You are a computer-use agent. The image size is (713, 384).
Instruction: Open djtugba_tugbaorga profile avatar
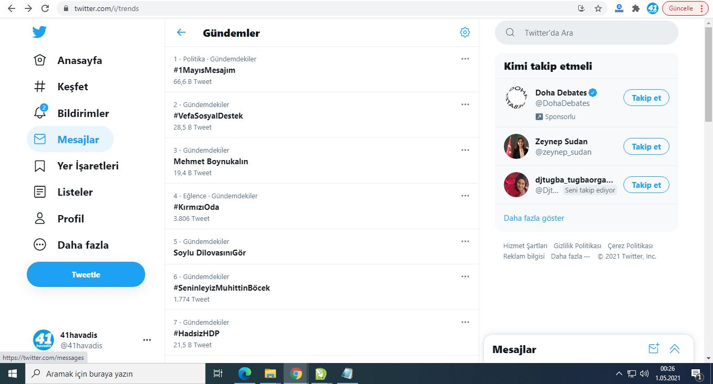coord(516,185)
